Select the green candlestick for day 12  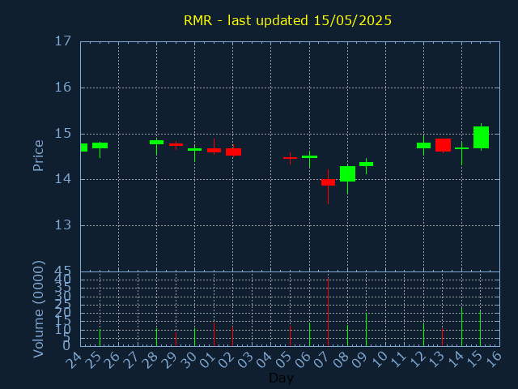[x=423, y=146]
